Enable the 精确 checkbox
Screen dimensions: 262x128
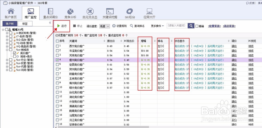(x=197, y=26)
